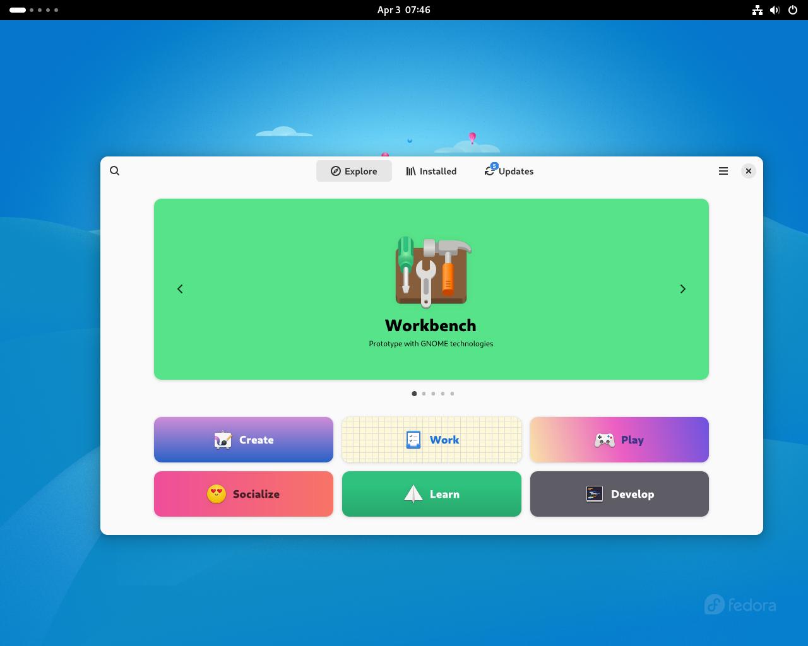This screenshot has width=808, height=646.
Task: Click the Learn paper plane icon
Action: tap(413, 494)
